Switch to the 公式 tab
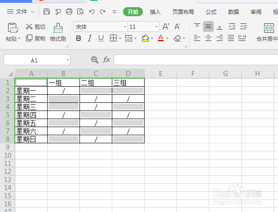Viewport: 278px width, 212px height. click(x=211, y=12)
